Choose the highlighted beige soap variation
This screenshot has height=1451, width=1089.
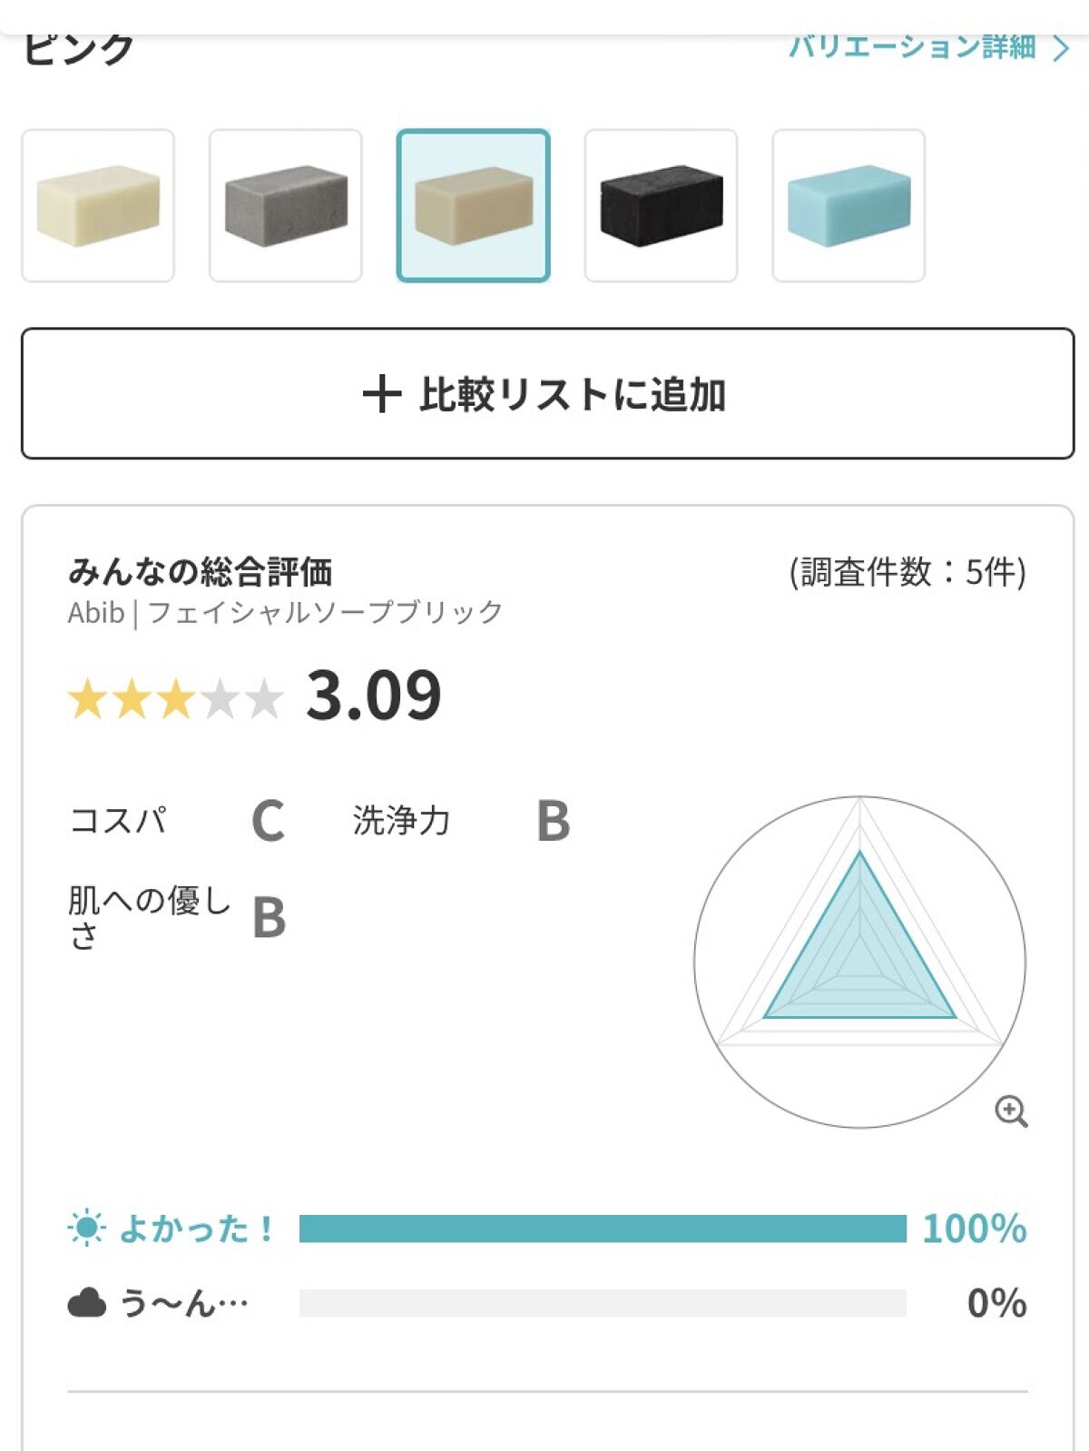tap(473, 206)
